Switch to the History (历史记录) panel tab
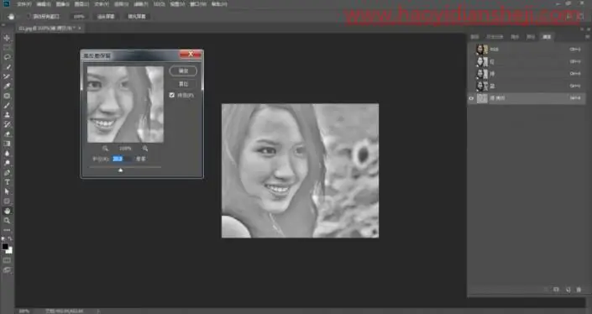The width and height of the screenshot is (592, 314). [x=495, y=37]
